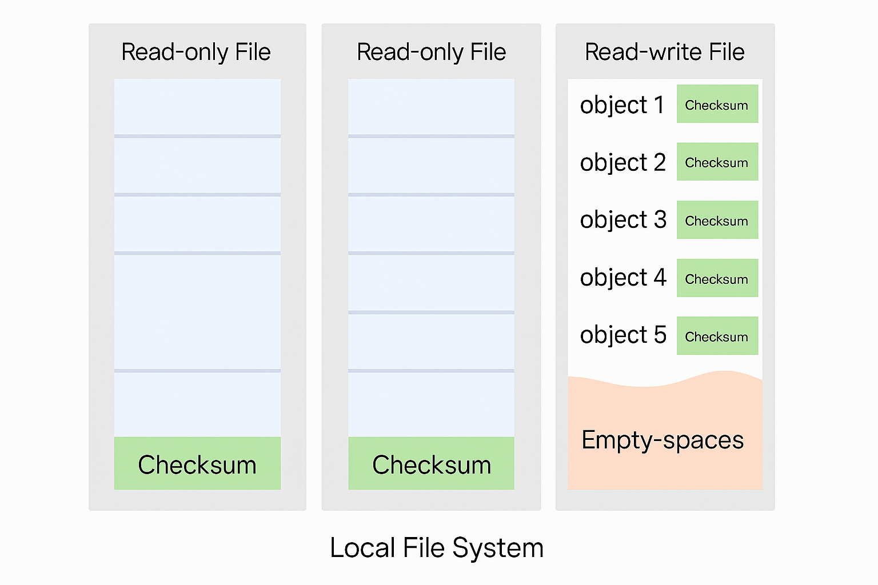This screenshot has height=585, width=878.
Task: Click the 'Local File System' caption
Action: (437, 548)
